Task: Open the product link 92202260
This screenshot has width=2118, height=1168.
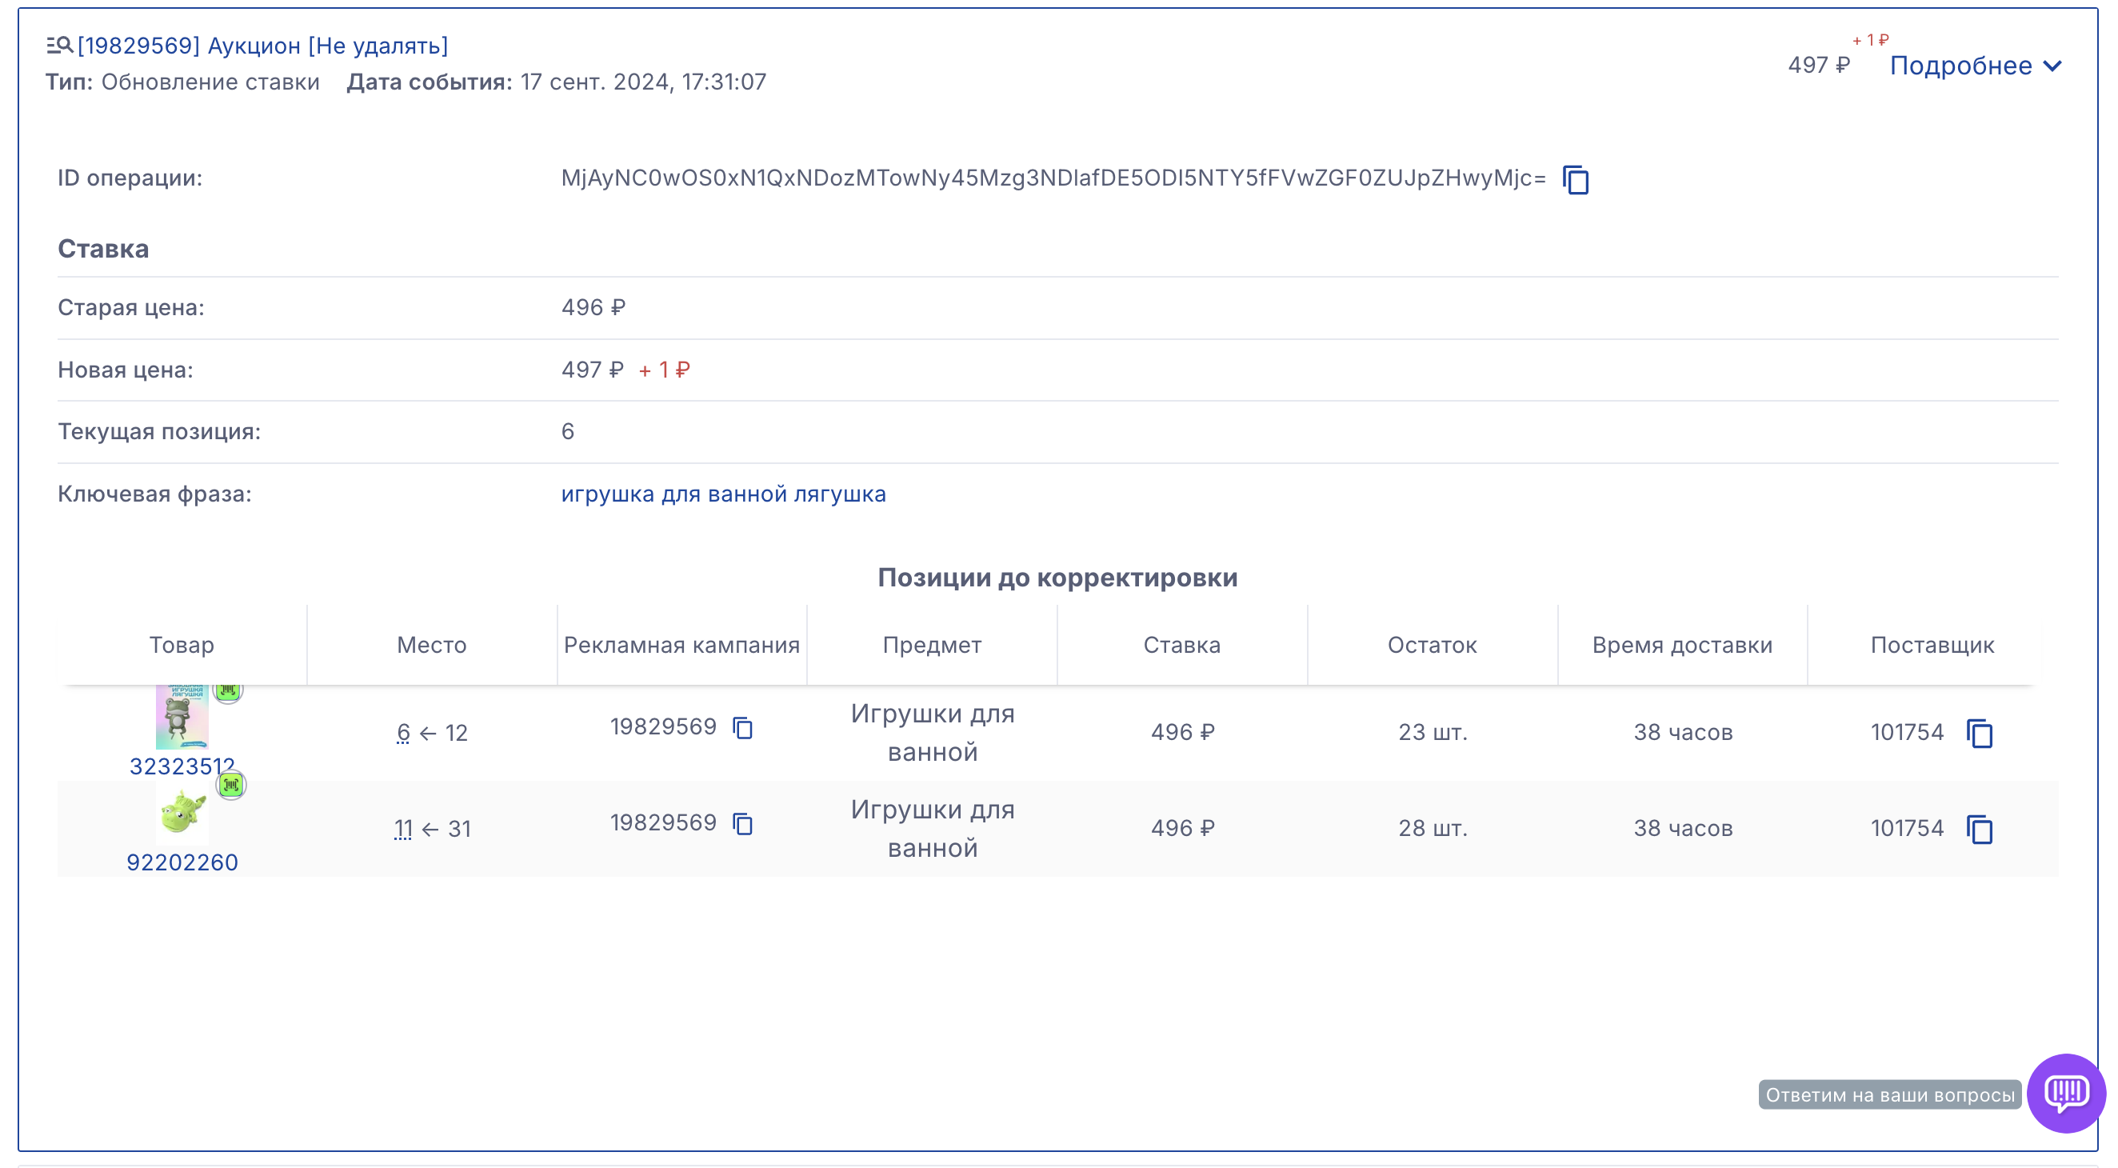Action: [x=182, y=861]
